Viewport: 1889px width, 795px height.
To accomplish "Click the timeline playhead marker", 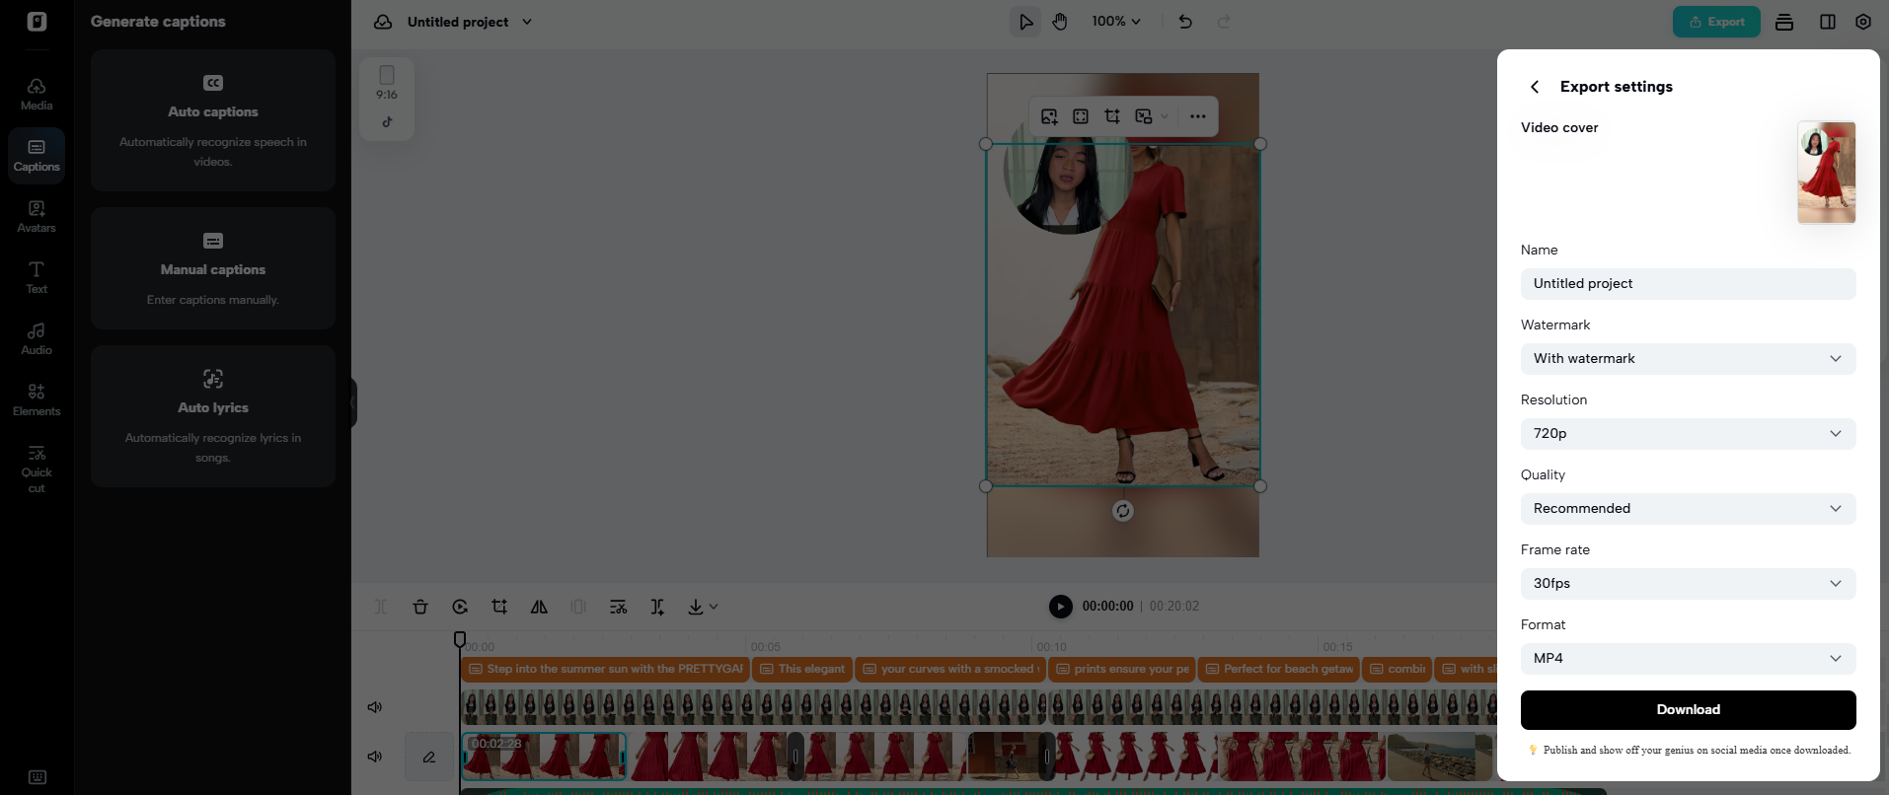I will (x=460, y=640).
